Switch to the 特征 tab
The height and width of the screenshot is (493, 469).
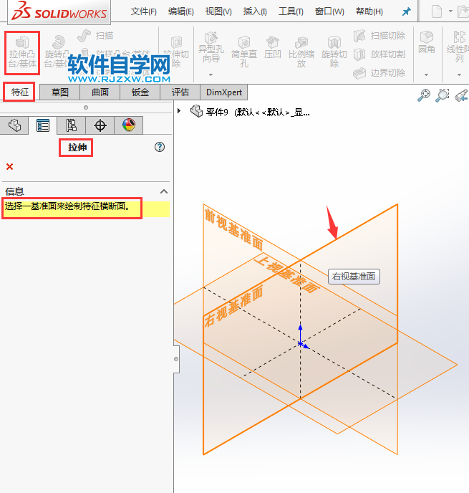19,92
